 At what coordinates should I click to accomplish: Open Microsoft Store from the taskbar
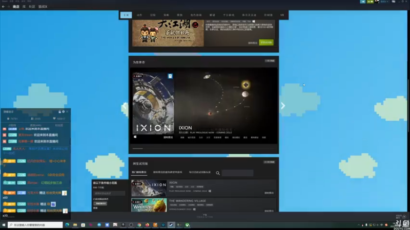point(83,225)
